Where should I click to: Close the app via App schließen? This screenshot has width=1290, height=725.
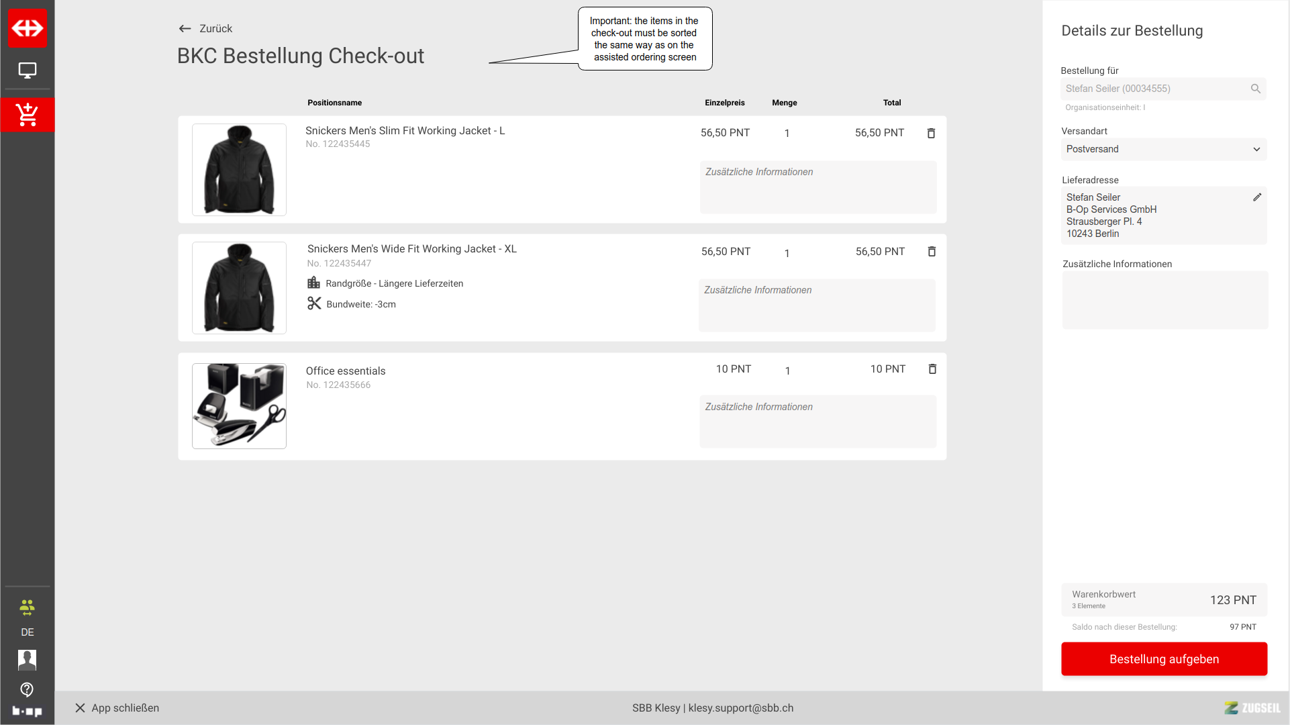click(x=117, y=708)
